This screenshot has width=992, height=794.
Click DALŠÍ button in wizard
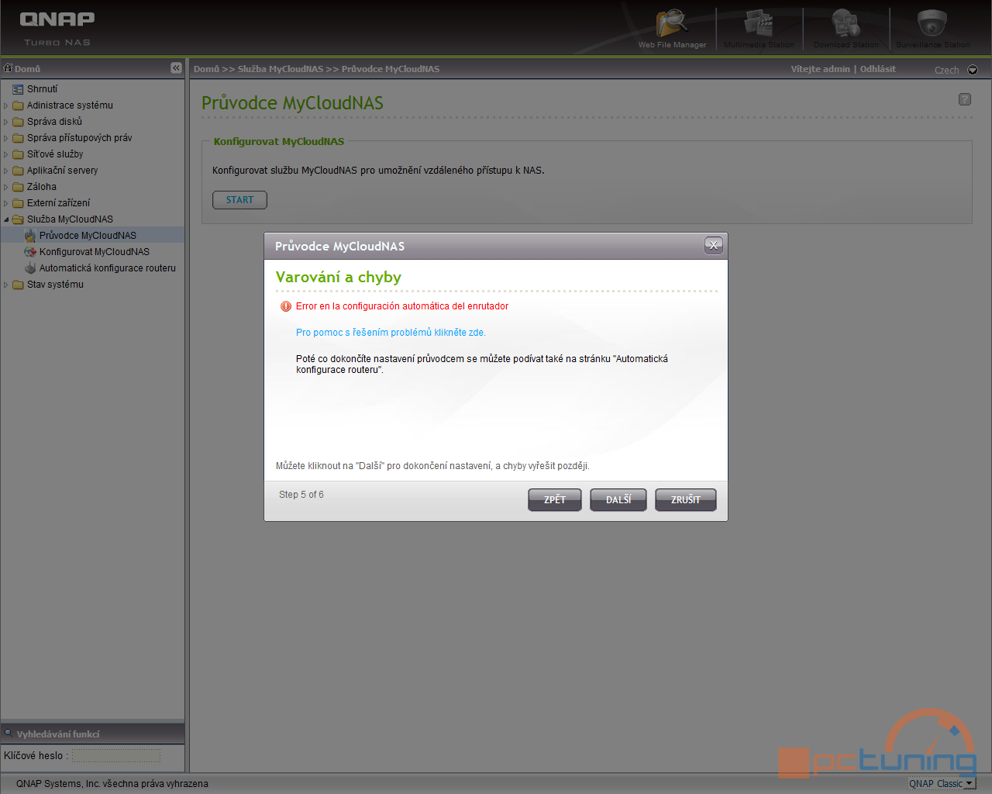point(618,500)
